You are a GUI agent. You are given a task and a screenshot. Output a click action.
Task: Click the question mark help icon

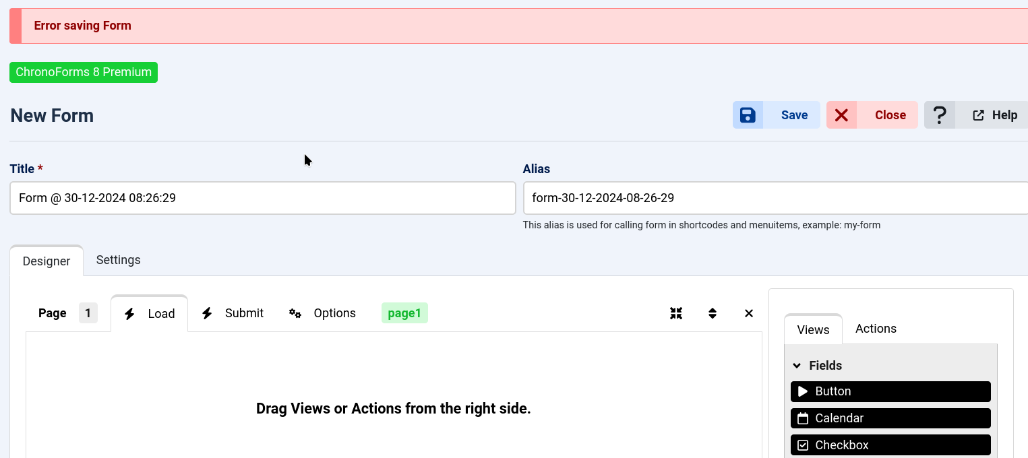[939, 115]
